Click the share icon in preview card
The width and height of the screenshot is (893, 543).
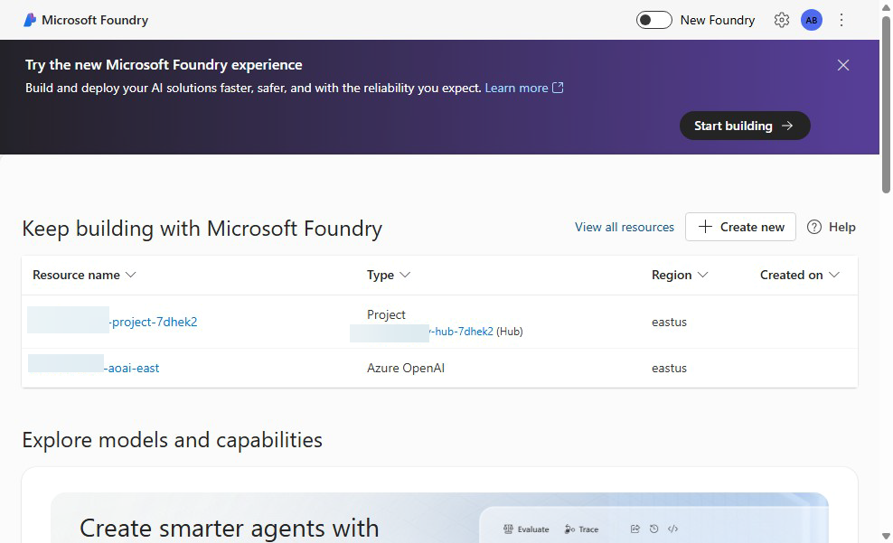[635, 529]
